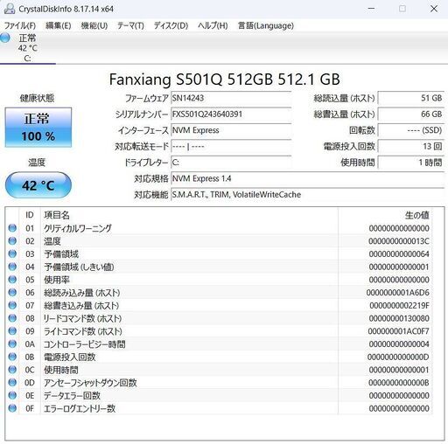The width and height of the screenshot is (448, 444).
Task: Click the drive letter field C:
Action: (231, 163)
